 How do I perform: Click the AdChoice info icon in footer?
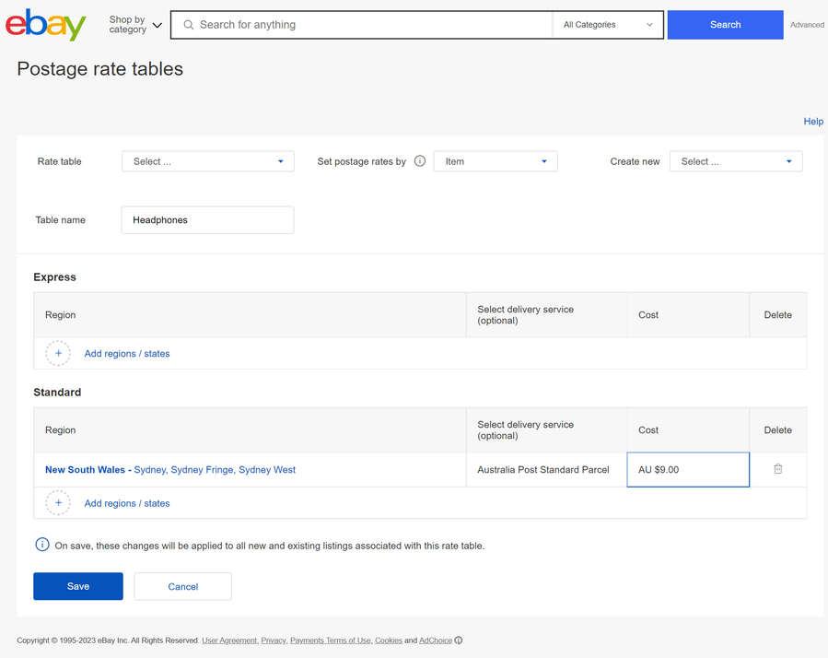click(459, 640)
